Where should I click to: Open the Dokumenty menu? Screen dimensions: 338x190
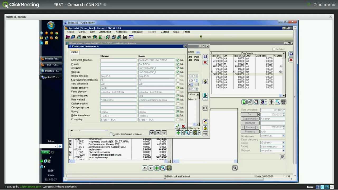point(138,32)
